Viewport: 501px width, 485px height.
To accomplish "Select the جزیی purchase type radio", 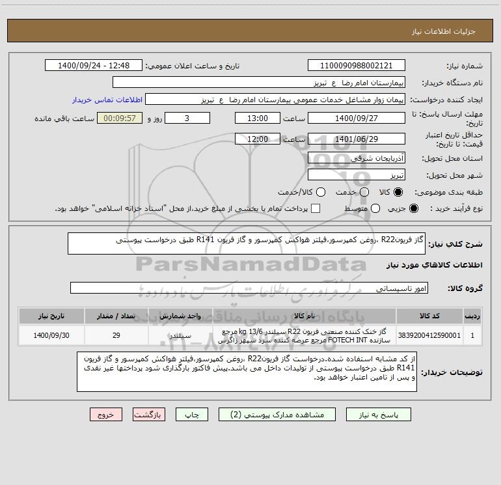I will coord(413,208).
